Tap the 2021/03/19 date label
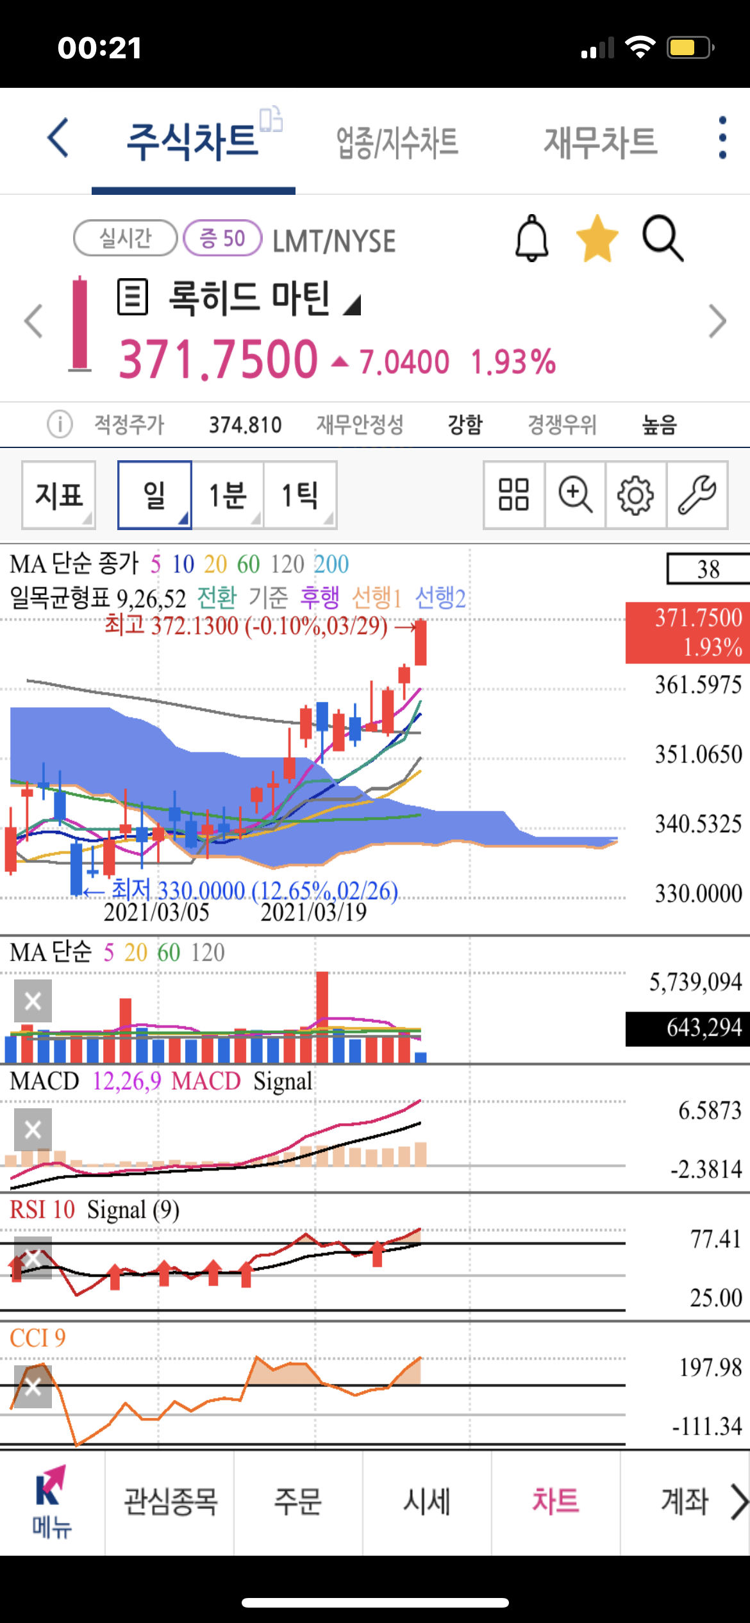This screenshot has width=750, height=1623. tap(313, 912)
